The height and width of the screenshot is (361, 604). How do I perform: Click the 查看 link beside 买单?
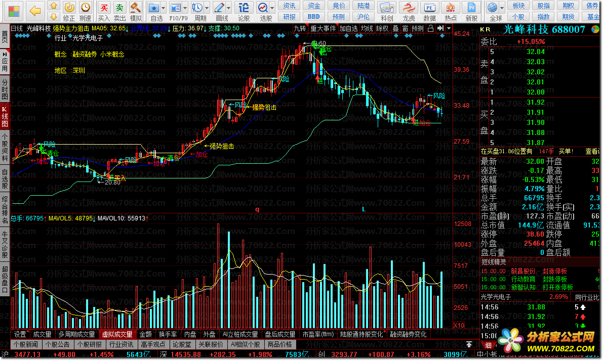pyautogui.click(x=592, y=151)
